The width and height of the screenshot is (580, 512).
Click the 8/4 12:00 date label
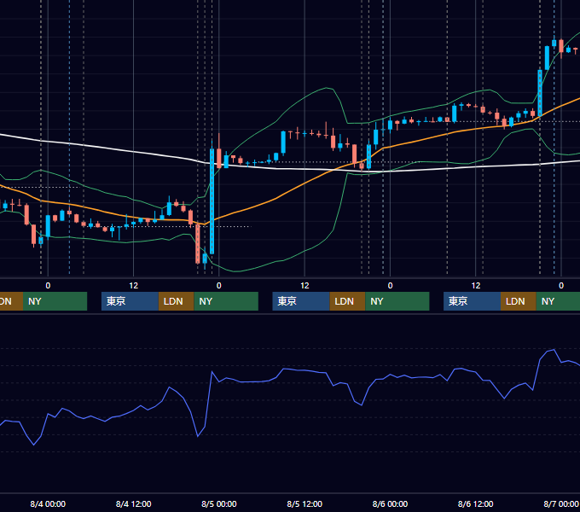tap(134, 503)
